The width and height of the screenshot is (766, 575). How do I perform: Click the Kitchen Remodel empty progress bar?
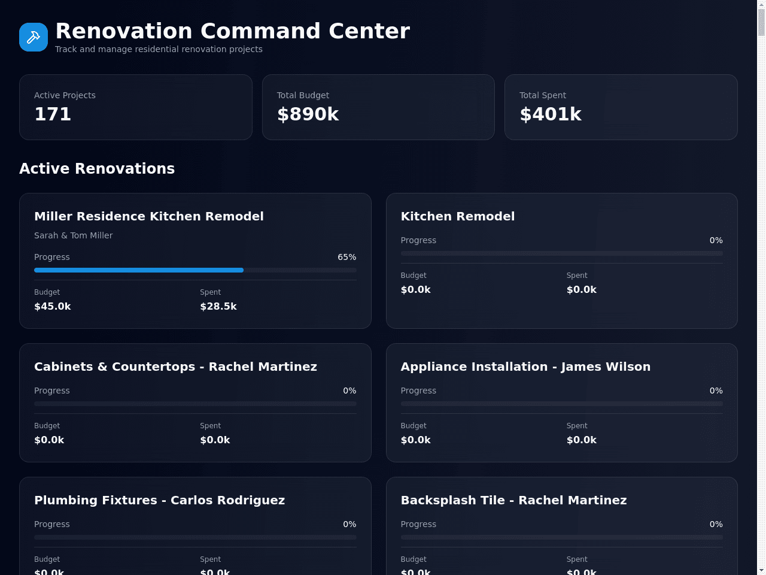pos(562,253)
